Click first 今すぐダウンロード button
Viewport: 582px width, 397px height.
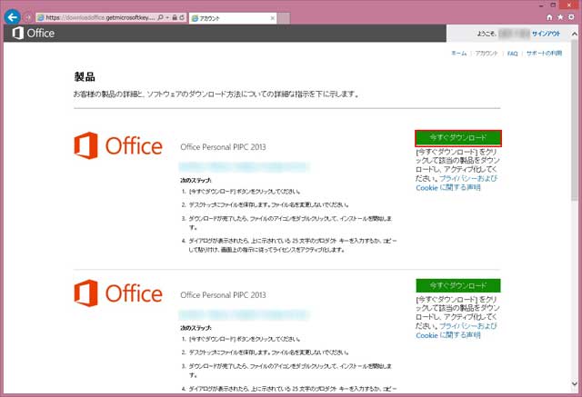pos(458,137)
